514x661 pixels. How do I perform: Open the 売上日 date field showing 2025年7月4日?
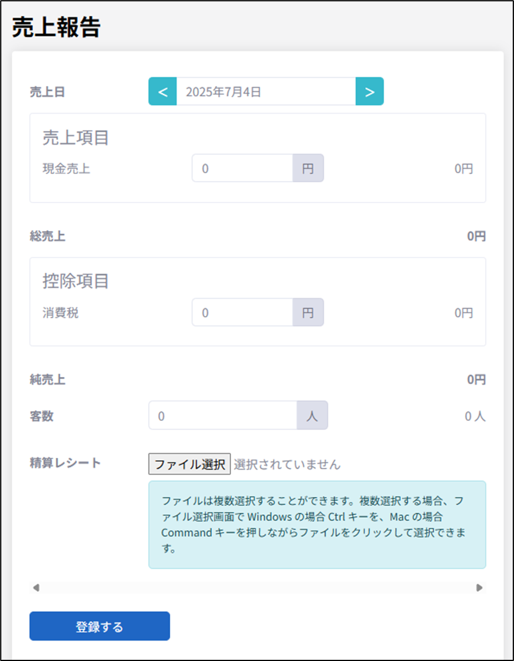pyautogui.click(x=265, y=92)
